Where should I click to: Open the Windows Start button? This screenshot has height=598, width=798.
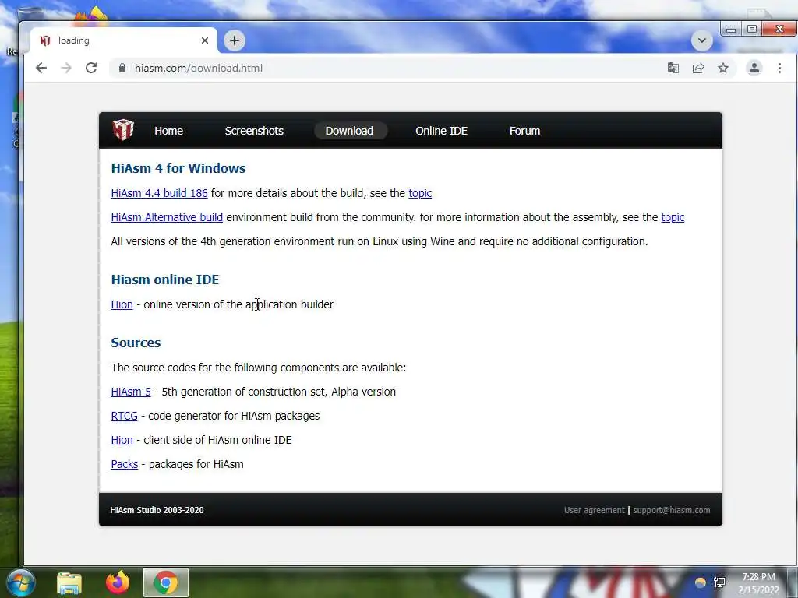pos(21,582)
